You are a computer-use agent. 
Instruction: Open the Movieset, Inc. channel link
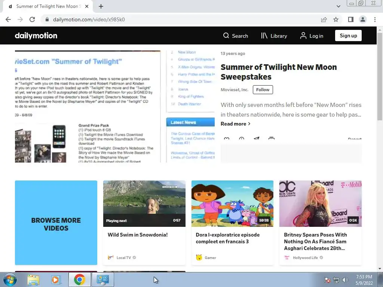coord(234,90)
